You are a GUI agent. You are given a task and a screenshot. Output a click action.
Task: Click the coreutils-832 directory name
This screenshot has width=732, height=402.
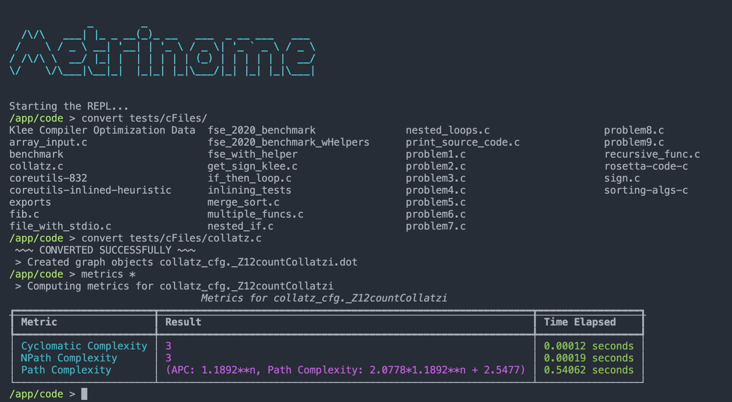point(48,178)
